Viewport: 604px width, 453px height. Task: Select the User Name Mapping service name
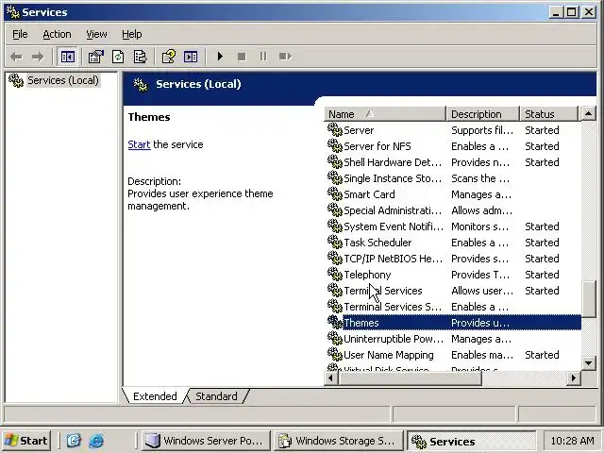pos(389,355)
